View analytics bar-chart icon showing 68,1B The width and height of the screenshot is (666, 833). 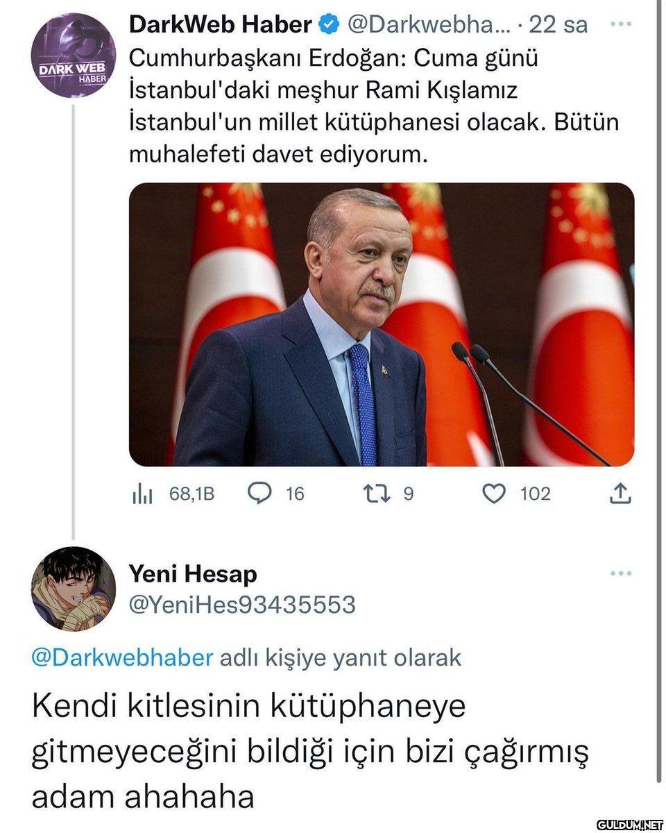tap(142, 494)
